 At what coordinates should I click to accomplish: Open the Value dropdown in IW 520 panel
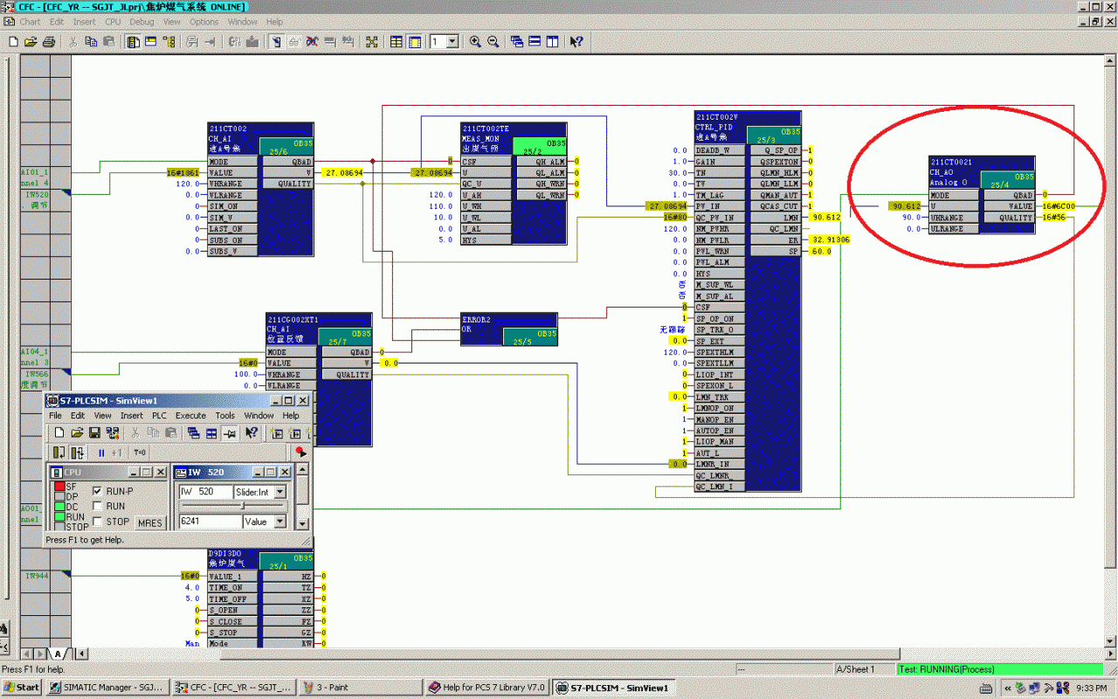coord(280,522)
